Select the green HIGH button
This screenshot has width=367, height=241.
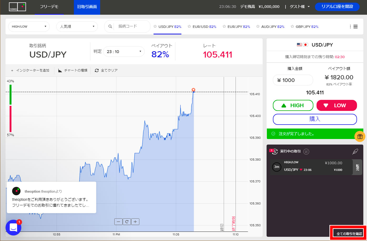click(293, 105)
